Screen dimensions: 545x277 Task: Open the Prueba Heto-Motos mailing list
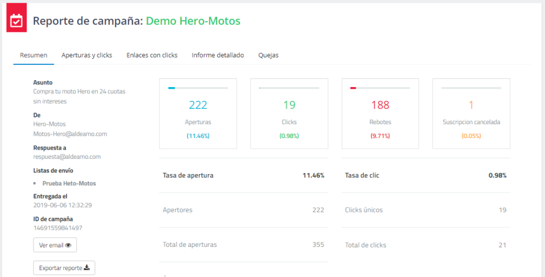pyautogui.click(x=69, y=184)
